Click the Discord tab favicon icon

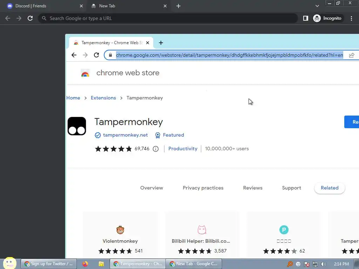point(9,6)
